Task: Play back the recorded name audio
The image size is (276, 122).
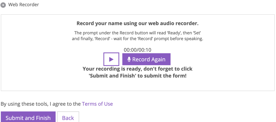Action: (x=111, y=59)
